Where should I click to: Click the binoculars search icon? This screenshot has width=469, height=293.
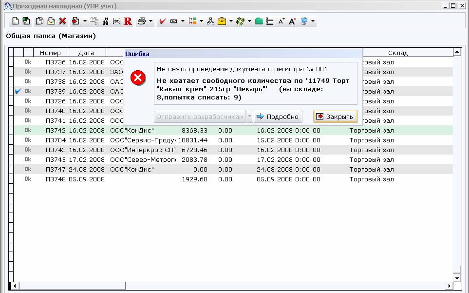105,21
